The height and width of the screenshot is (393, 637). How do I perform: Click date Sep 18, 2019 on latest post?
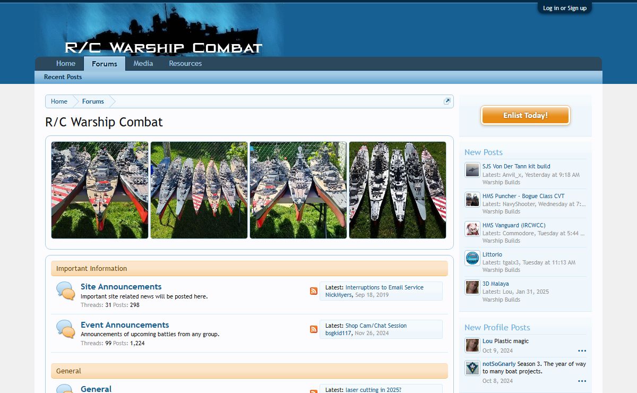pos(372,295)
